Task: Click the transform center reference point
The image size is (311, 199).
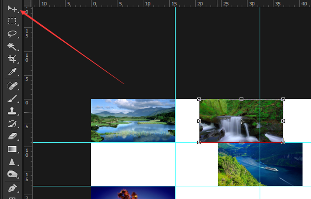Action: point(242,121)
